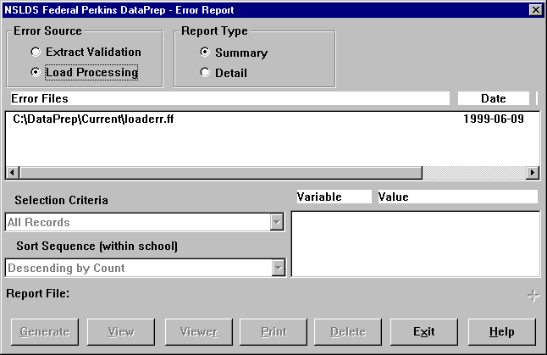Click the Value column header
Viewport: 547px width, 355px height.
pos(458,197)
